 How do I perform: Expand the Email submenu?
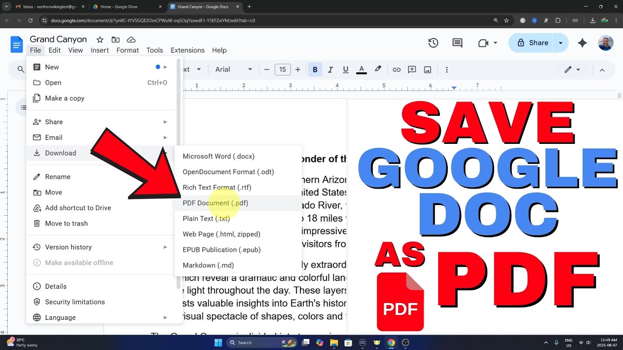point(101,138)
